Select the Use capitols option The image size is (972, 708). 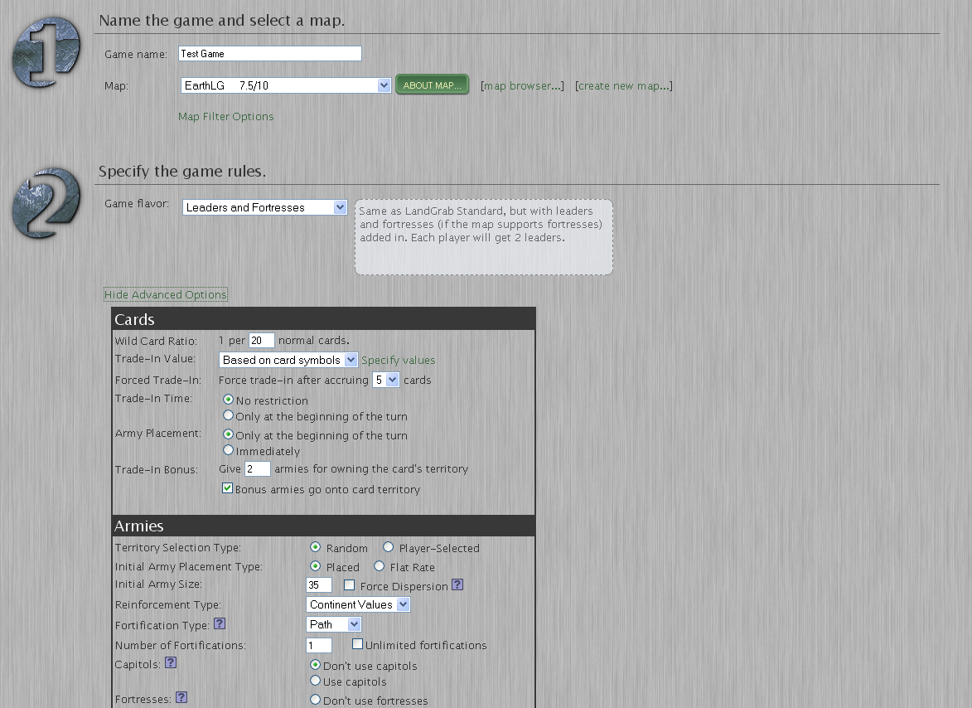(315, 681)
